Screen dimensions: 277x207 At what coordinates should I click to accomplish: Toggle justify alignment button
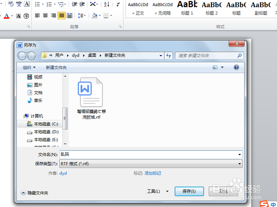point(62,16)
